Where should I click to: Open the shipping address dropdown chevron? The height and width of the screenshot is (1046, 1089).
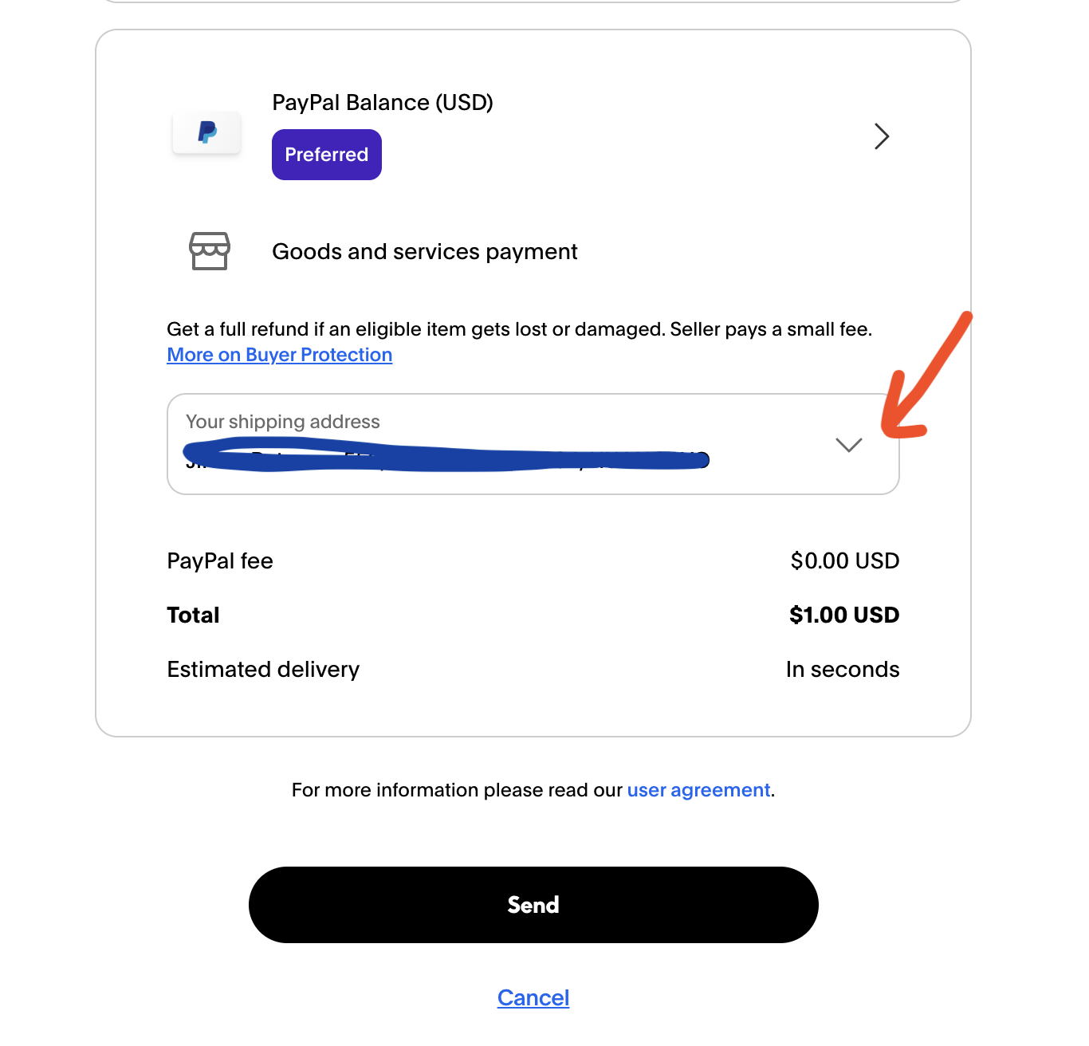[848, 444]
